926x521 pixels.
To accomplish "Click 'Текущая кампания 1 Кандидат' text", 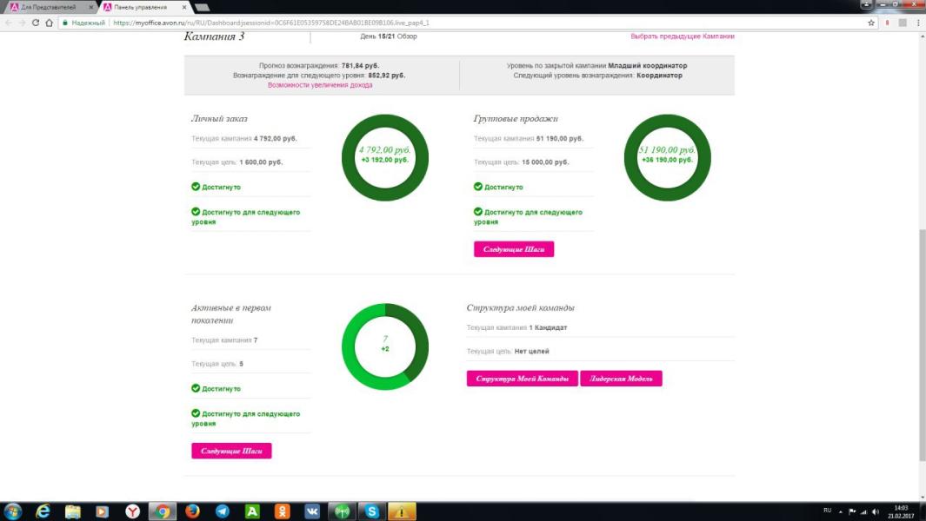I will click(516, 327).
